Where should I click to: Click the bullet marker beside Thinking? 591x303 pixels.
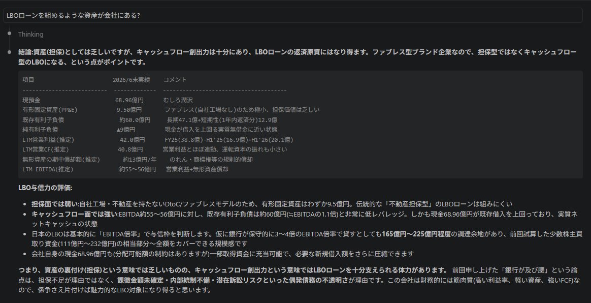pyautogui.click(x=9, y=33)
